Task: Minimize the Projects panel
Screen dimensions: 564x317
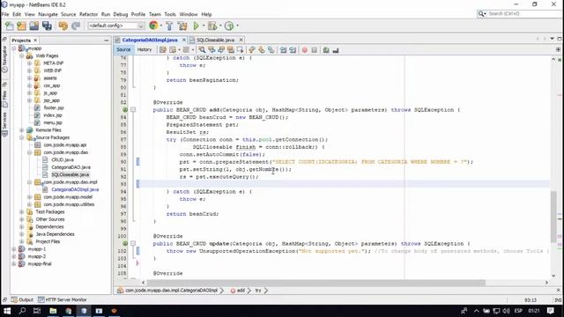Action: click(x=106, y=41)
